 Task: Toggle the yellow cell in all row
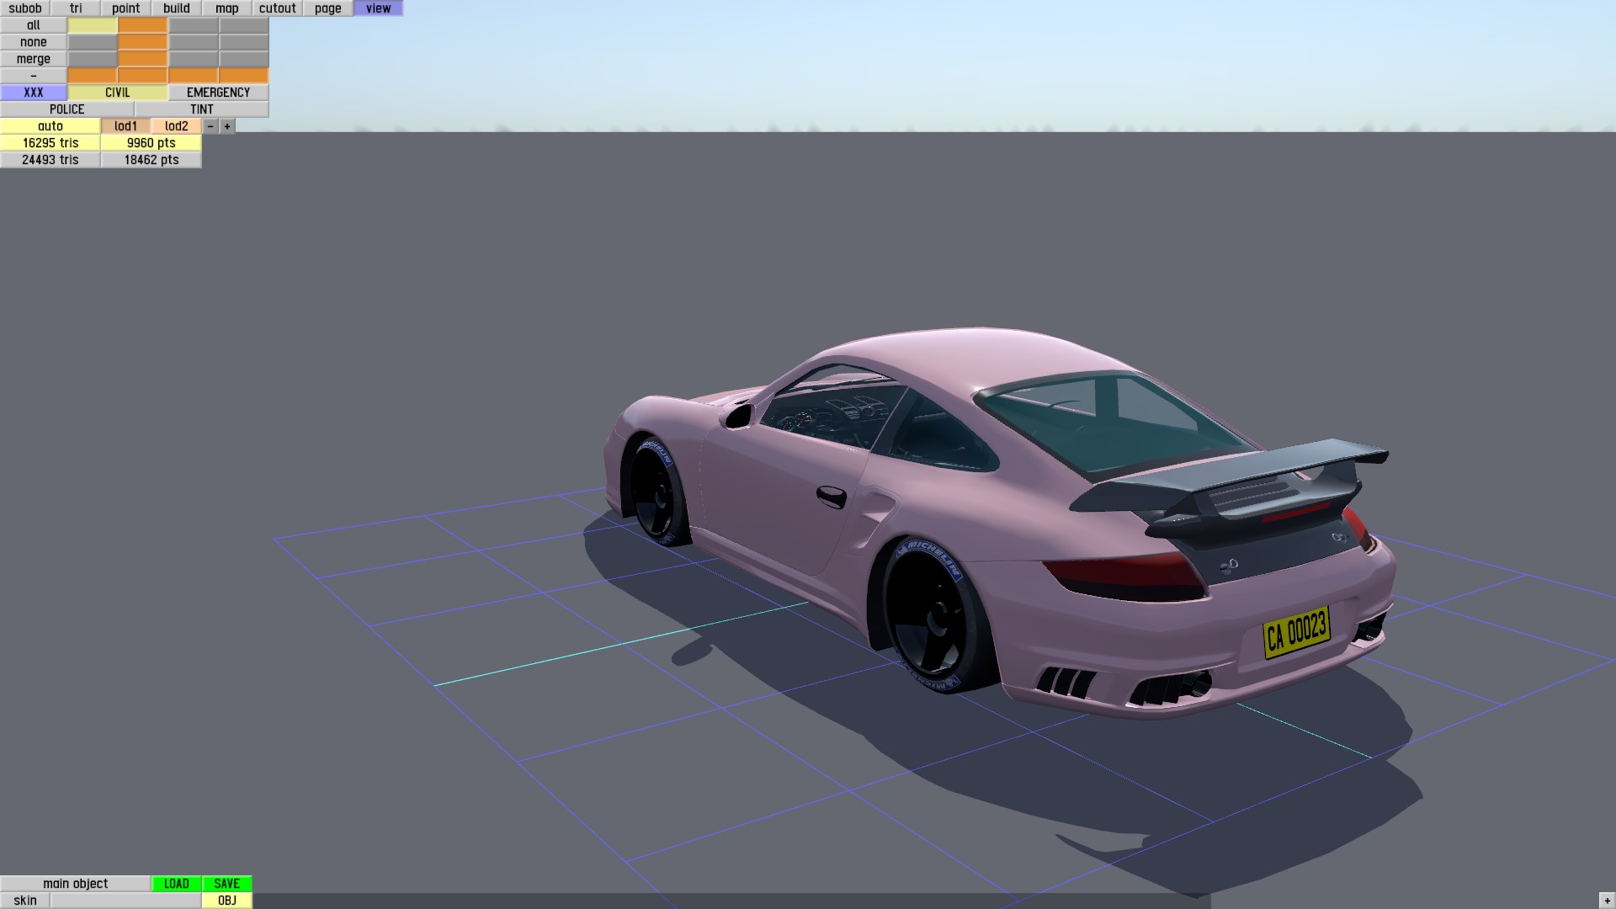pos(92,25)
